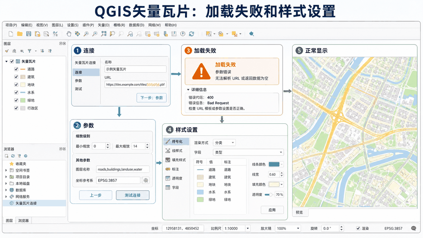Click the URL input field
This screenshot has width=423, height=238.
pyautogui.click(x=135, y=85)
